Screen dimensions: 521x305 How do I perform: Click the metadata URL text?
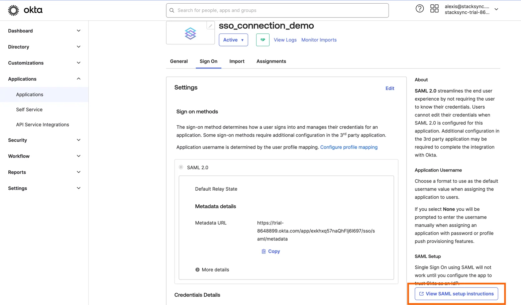click(x=316, y=231)
